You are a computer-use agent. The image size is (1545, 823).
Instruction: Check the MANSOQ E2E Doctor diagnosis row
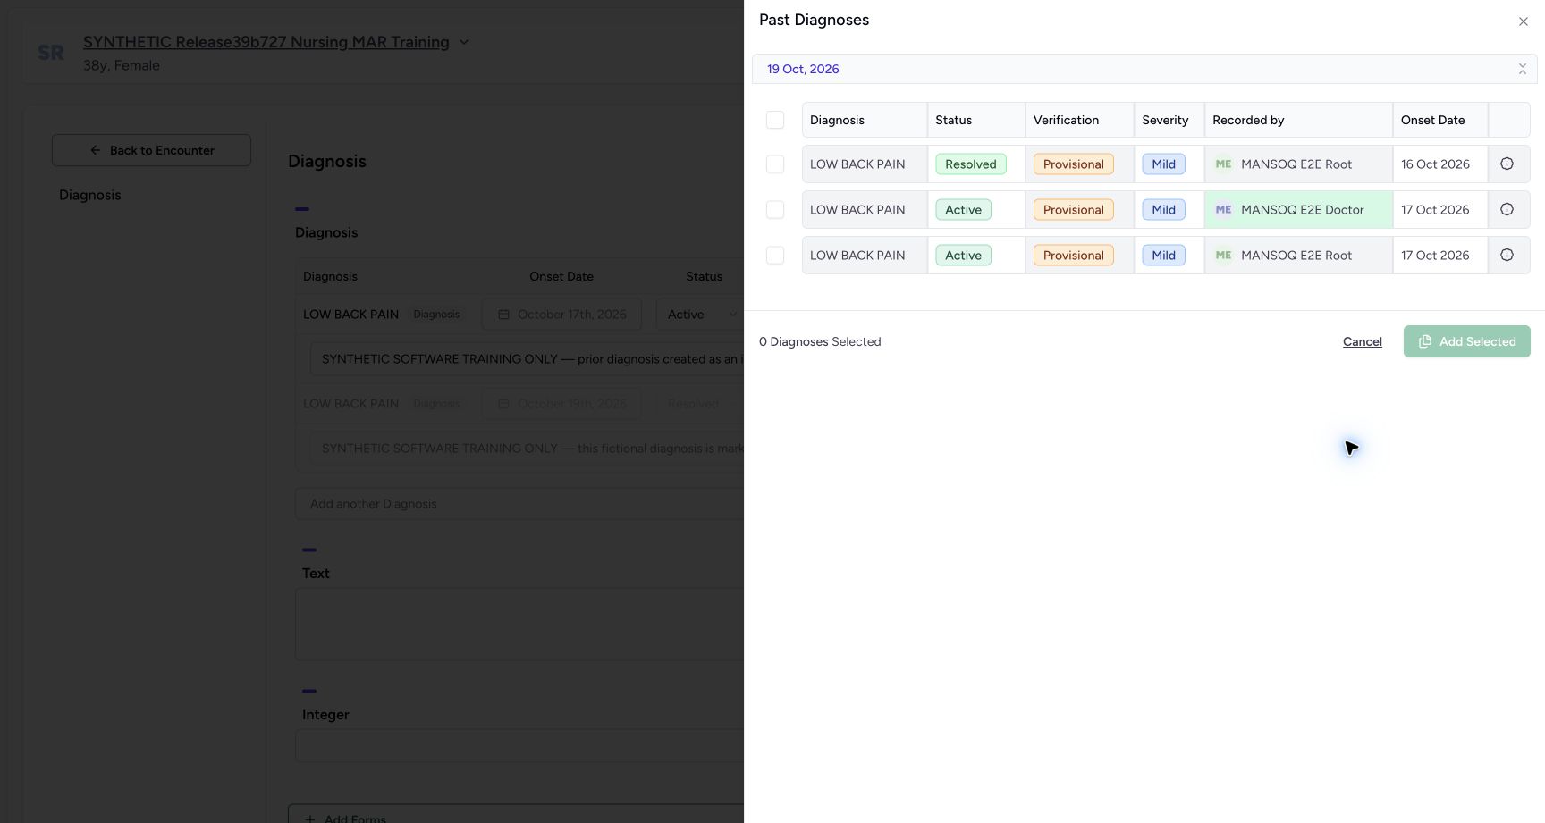pos(775,210)
